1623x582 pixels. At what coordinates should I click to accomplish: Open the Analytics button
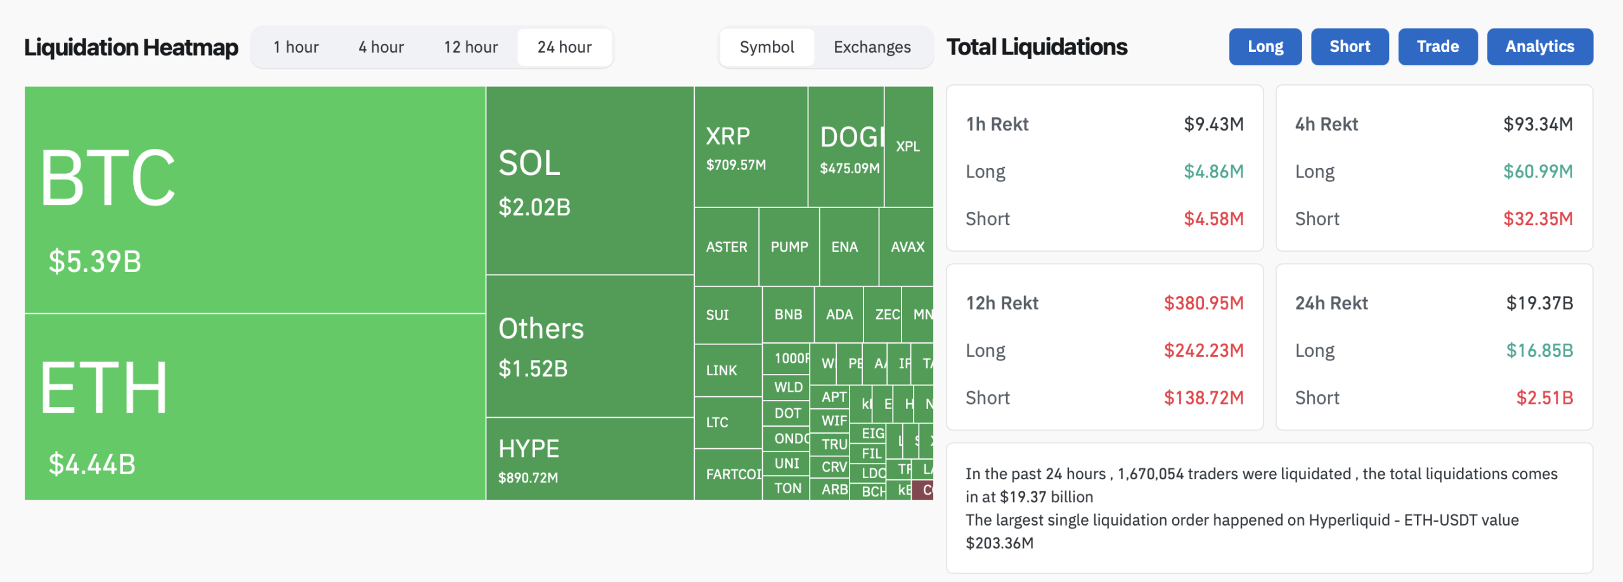[1539, 47]
